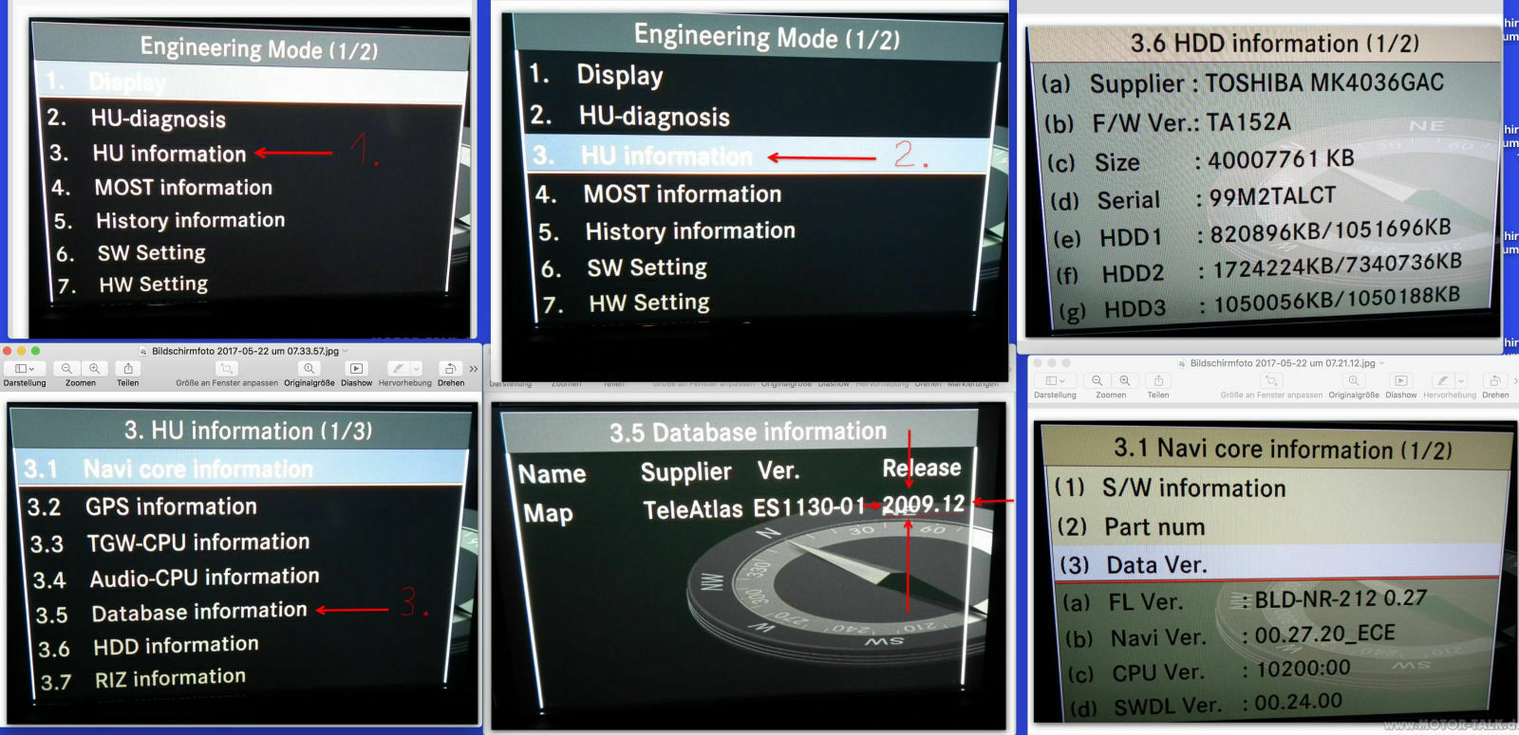
Task: Click 'MOST information' in second Engineering Mode photo
Action: pyautogui.click(x=683, y=194)
